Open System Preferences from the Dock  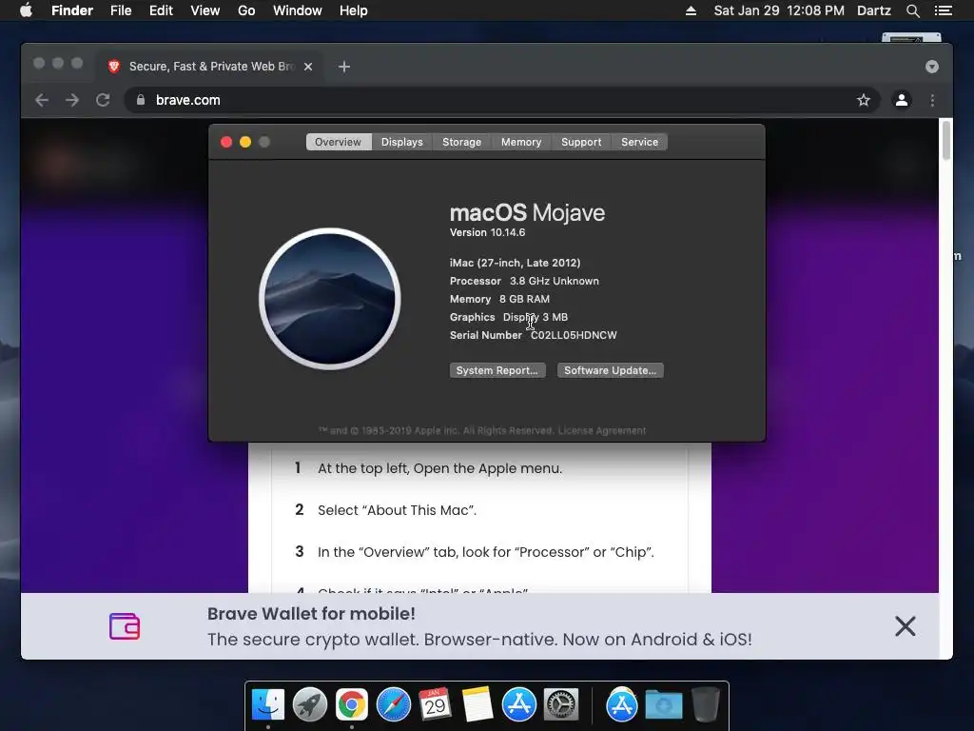click(x=561, y=705)
